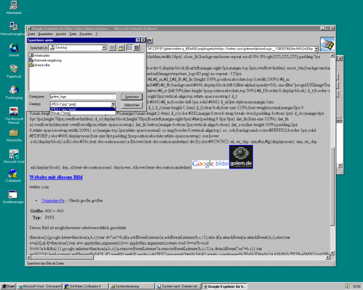
Task: Open the Originalgröße link
Action: coord(53,201)
